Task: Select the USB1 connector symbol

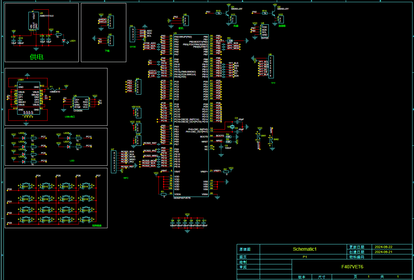Action: coord(29,98)
